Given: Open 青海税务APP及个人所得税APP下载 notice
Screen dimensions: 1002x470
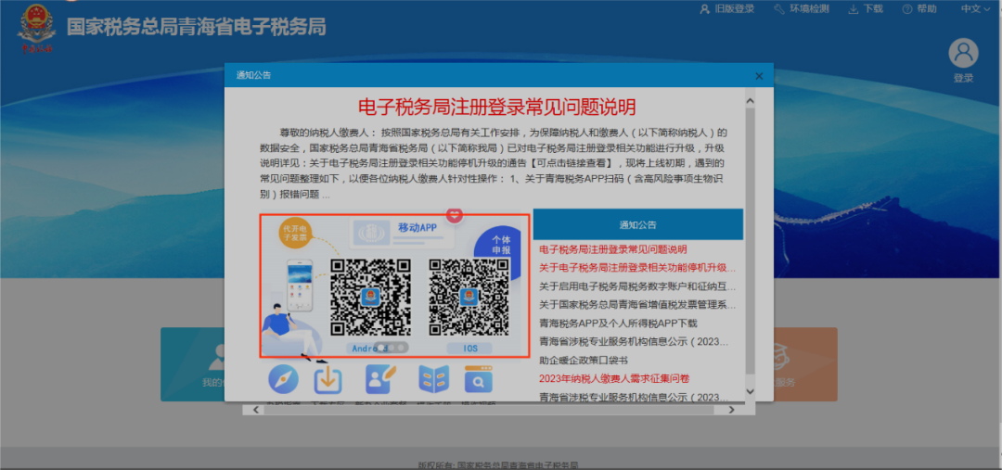Looking at the screenshot, I should point(618,324).
